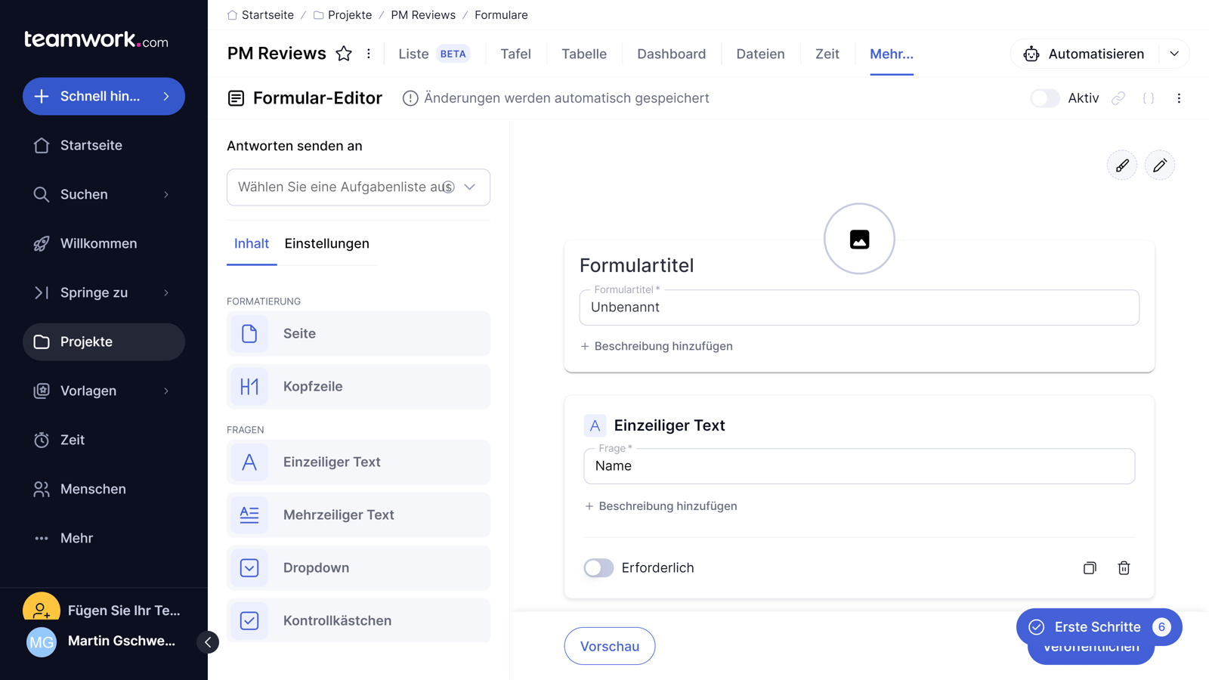The height and width of the screenshot is (680, 1209).
Task: Add a description under Formulartitel
Action: pos(656,346)
